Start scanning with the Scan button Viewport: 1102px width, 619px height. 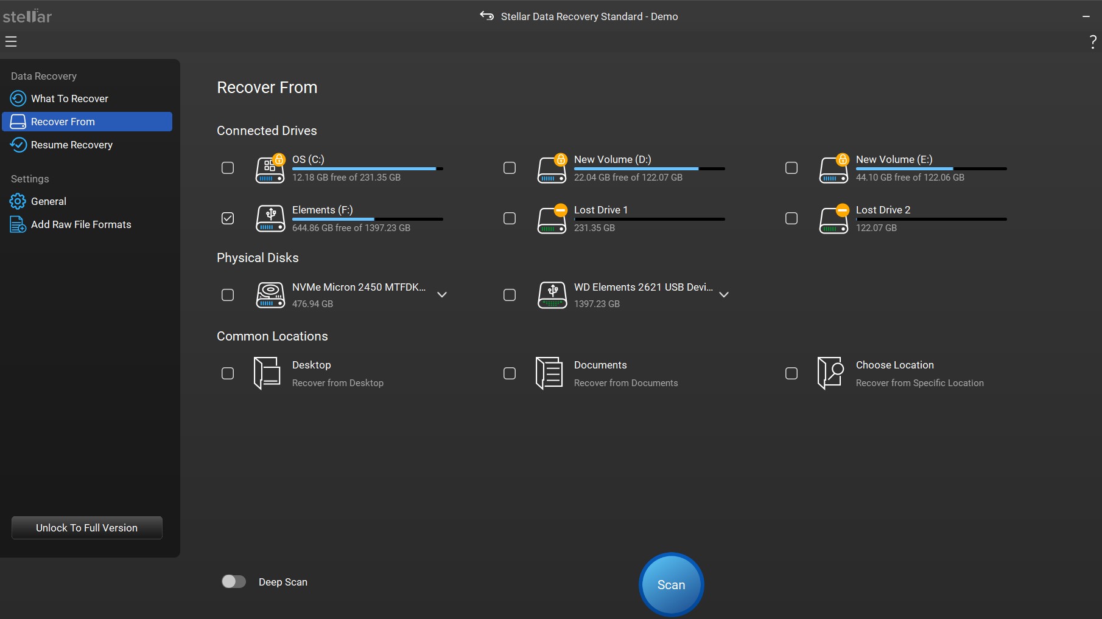[670, 584]
